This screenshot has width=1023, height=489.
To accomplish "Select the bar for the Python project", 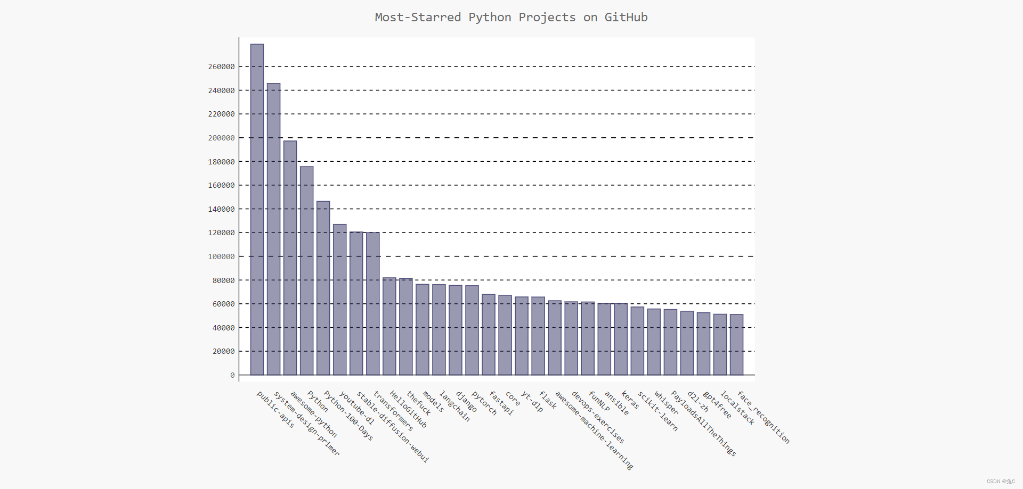I will [x=306, y=271].
